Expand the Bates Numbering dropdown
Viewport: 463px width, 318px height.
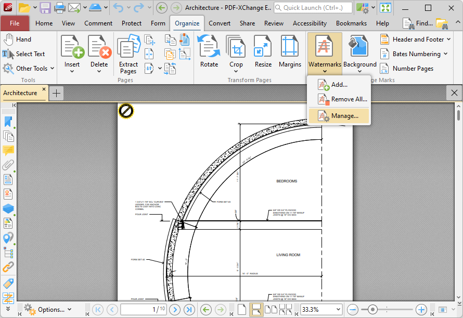click(445, 54)
